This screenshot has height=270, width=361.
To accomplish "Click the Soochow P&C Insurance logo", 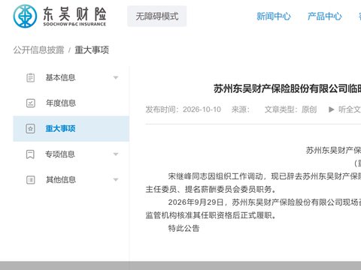I will 59,16.
